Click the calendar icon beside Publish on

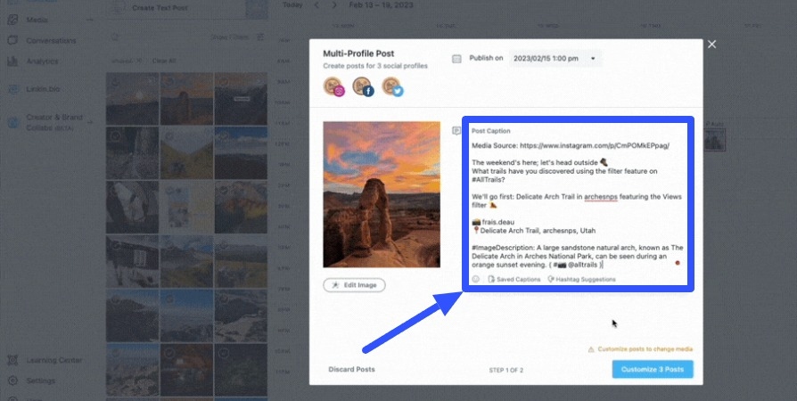click(x=457, y=59)
